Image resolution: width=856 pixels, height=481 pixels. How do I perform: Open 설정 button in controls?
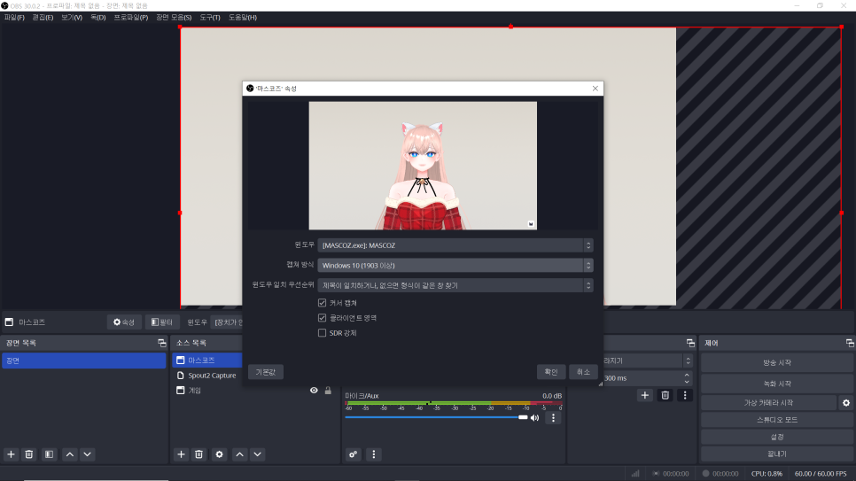click(777, 437)
